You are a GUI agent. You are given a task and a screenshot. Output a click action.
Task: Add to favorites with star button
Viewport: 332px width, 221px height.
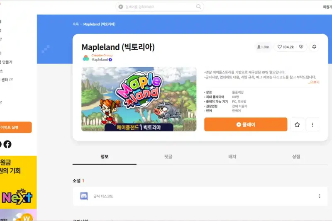tap(297, 124)
